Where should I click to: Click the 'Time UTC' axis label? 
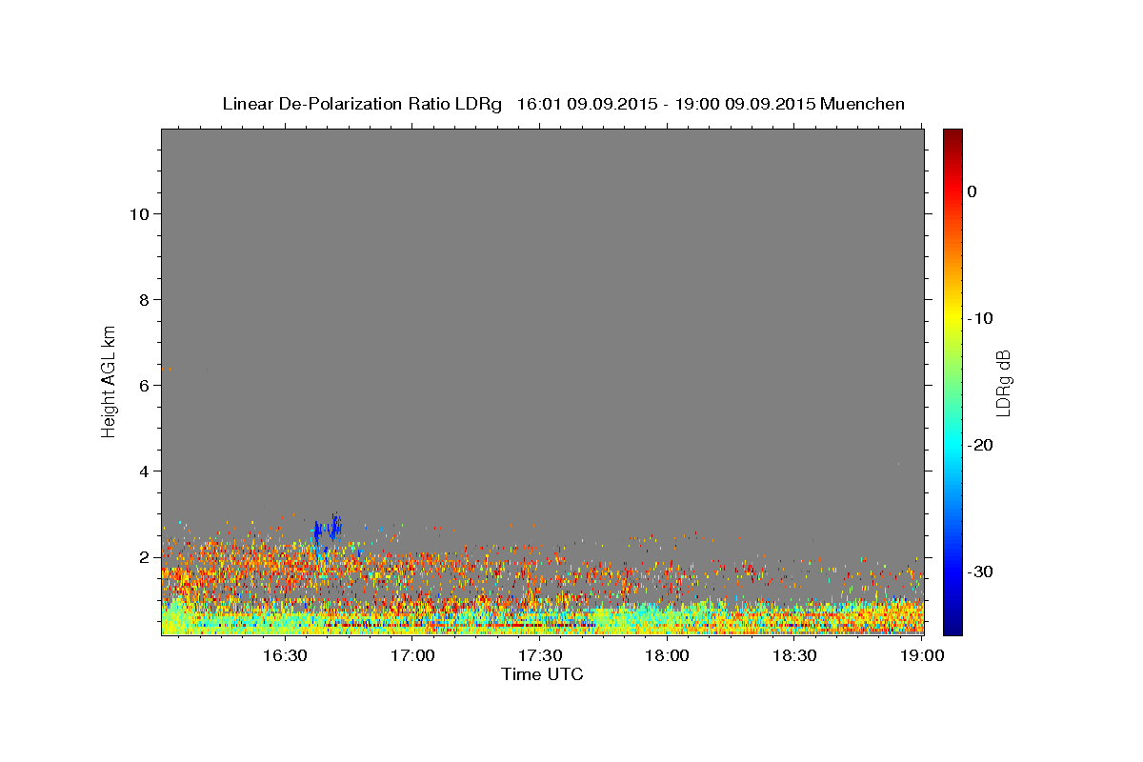pos(542,674)
